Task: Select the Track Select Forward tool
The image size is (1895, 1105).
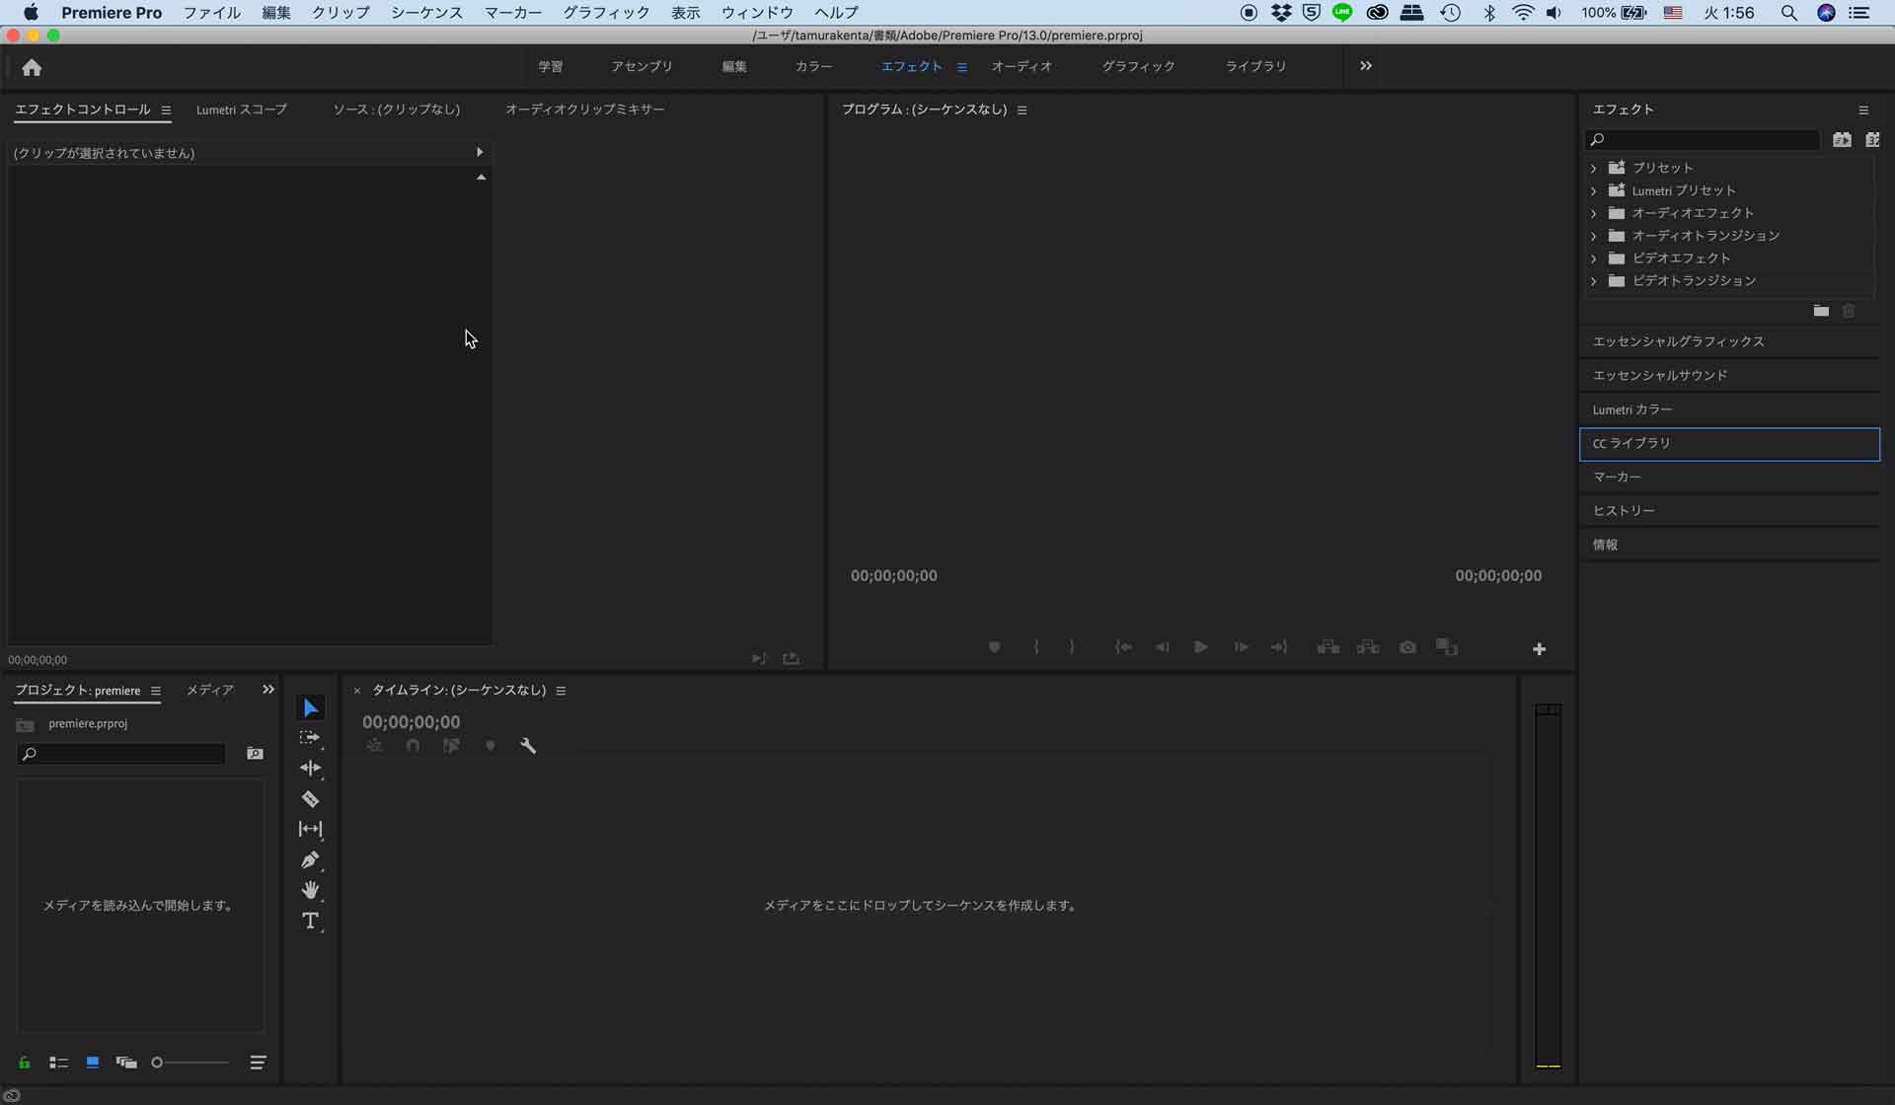Action: [x=310, y=738]
